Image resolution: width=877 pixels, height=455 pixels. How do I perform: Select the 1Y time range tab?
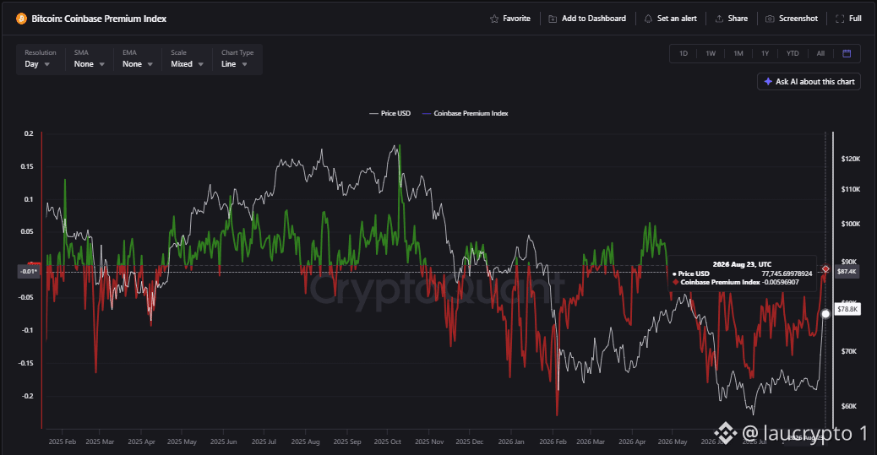(x=765, y=54)
